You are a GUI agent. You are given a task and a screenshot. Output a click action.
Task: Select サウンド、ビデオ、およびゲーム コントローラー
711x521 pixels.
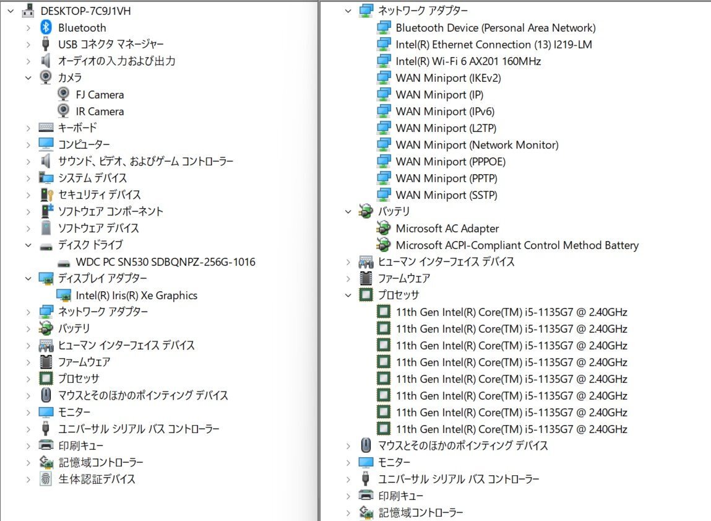145,161
